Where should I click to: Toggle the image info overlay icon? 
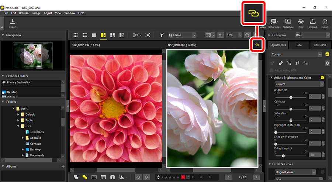113,177
